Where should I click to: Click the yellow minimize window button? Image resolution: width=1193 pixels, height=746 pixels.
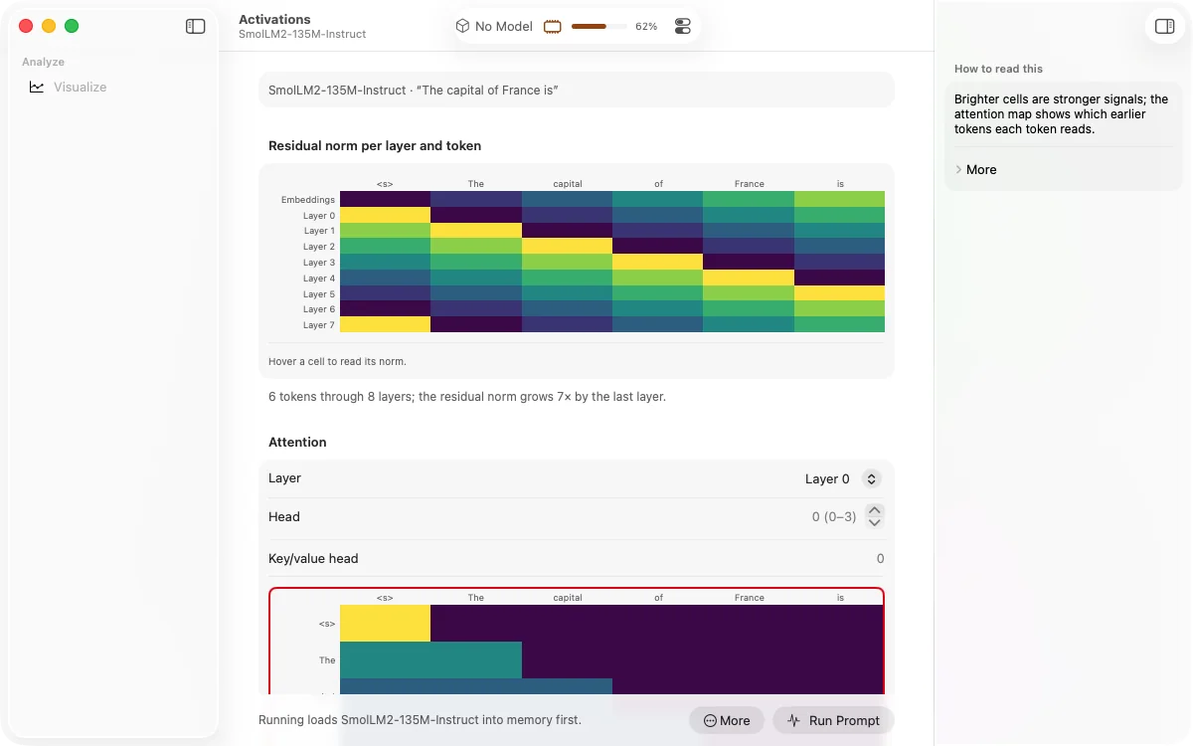(49, 27)
